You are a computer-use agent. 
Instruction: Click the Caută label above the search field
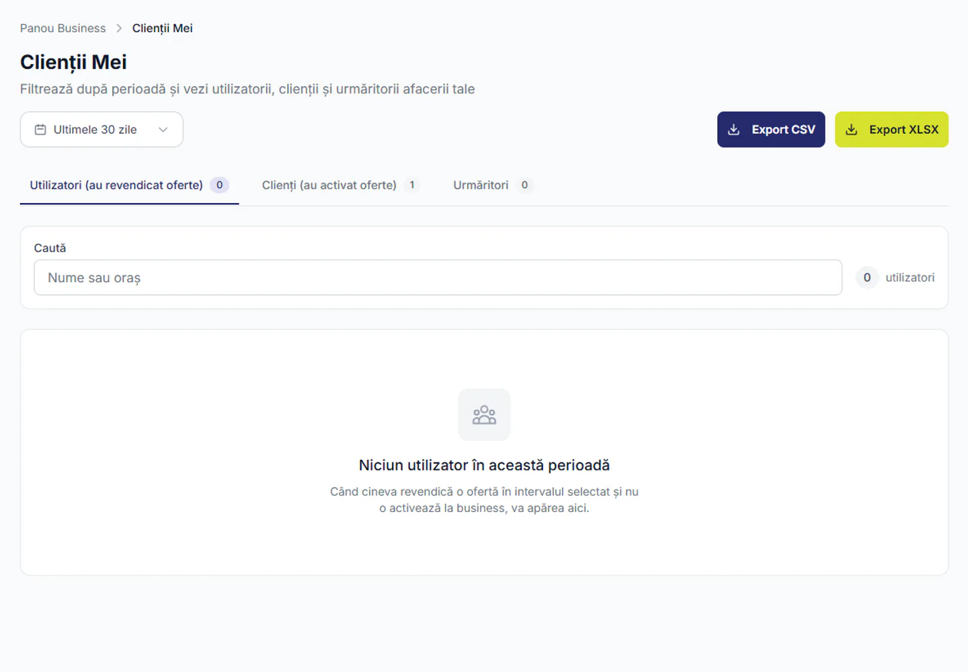pyautogui.click(x=50, y=248)
